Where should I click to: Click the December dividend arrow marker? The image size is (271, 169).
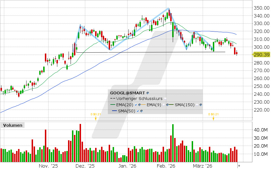tap(96, 118)
